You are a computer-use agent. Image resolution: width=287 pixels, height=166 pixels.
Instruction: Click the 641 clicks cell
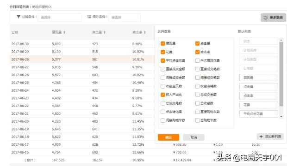[x=95, y=129]
